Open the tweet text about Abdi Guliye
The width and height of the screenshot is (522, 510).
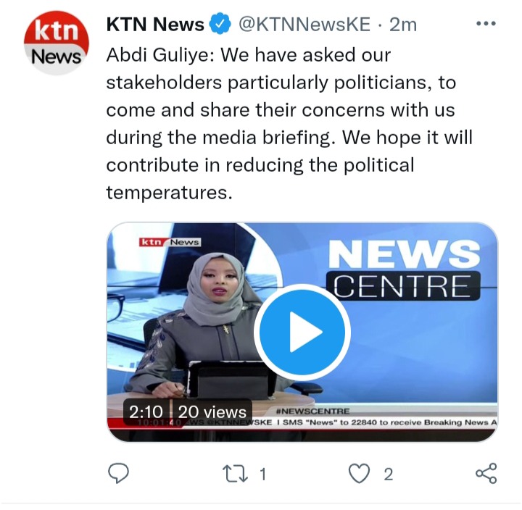click(x=289, y=124)
